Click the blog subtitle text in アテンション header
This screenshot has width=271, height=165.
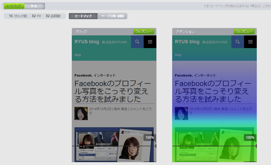pyautogui.click(x=215, y=42)
